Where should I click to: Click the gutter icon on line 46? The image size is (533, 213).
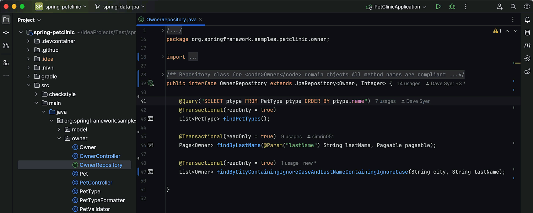point(151,145)
